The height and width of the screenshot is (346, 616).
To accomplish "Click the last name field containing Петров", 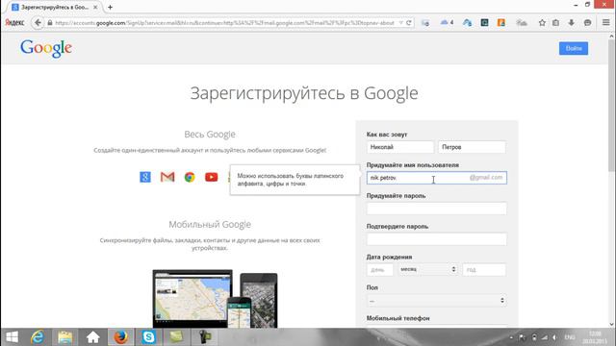I will coord(472,147).
